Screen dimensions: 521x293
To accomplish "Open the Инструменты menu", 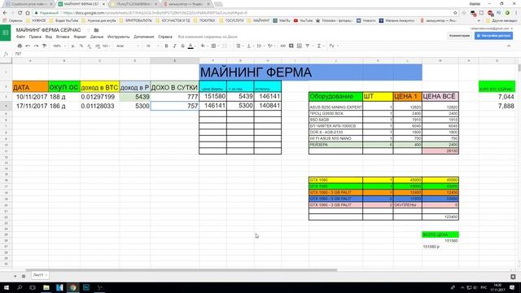I will 119,37.
